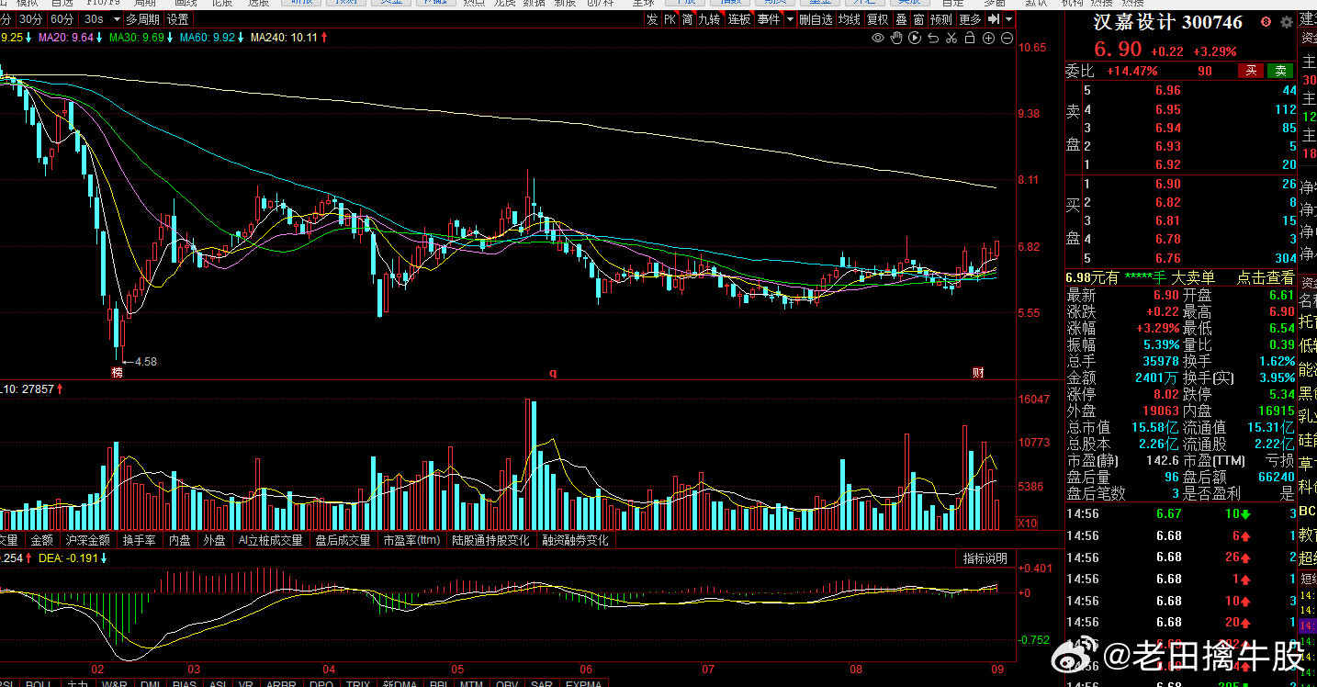
Task: Click the zoom-in plus circle icon
Action: (x=988, y=38)
